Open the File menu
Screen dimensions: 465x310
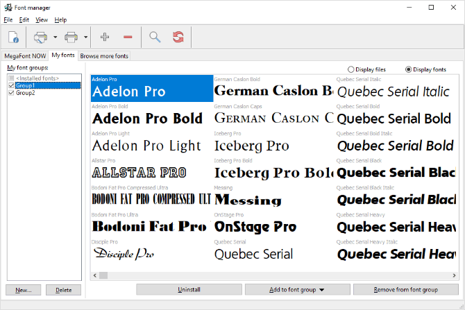(8, 20)
